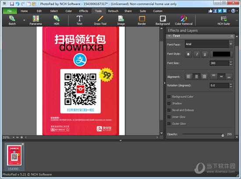
Task: Redo action in the title bar
Action: pos(23,3)
